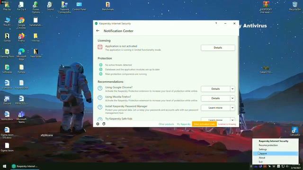Select This PC desktop icon
This screenshot has height=170, width=303.
click(x=7, y=21)
